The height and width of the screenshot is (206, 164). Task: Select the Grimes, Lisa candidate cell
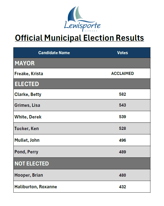pyautogui.click(x=27, y=105)
